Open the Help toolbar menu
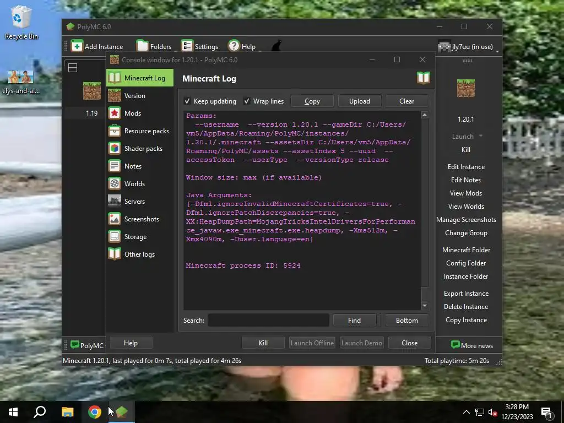Image resolution: width=564 pixels, height=423 pixels. (x=242, y=46)
